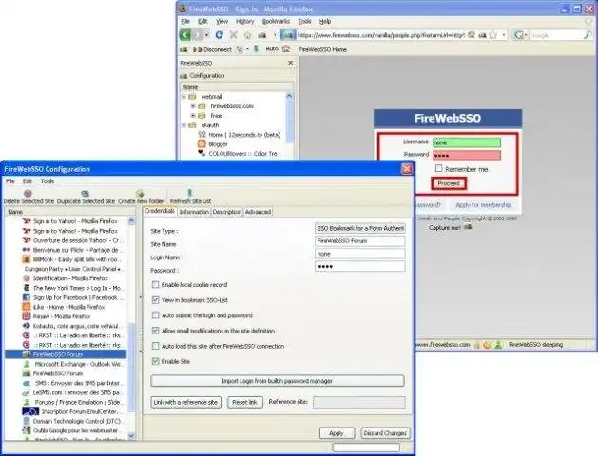The image size is (598, 456).
Task: Click Inscription Forum EmulCenter icon in list
Action: click(x=30, y=411)
